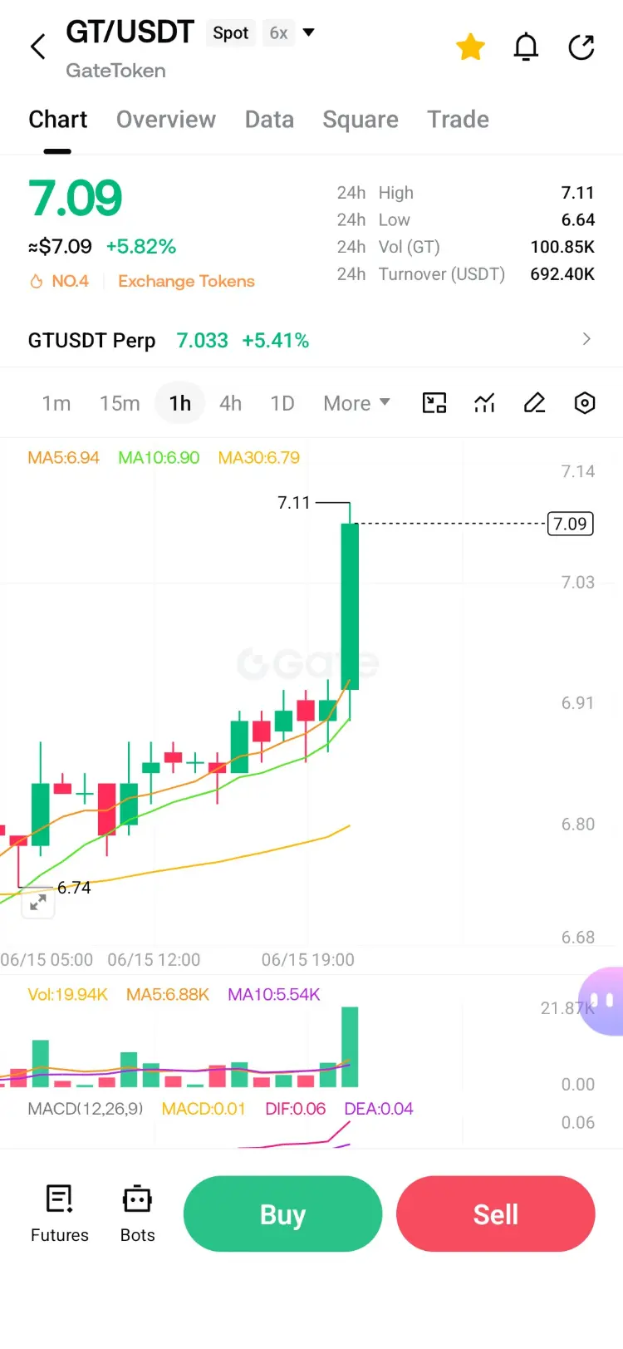Tap the 6x leverage badge
Screen dimensions: 623x1349
pos(278,33)
